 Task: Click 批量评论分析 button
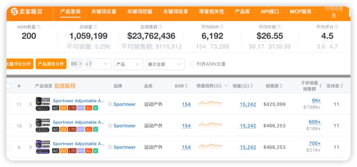click(20, 64)
